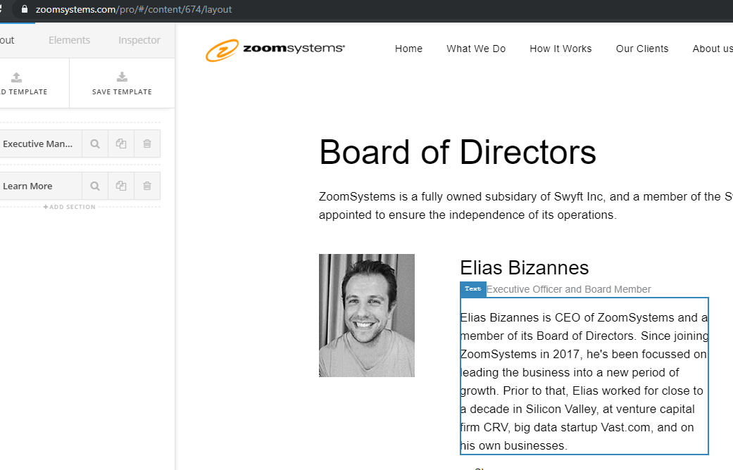Click the ZoomSystems logo
This screenshot has width=733, height=470.
[275, 49]
